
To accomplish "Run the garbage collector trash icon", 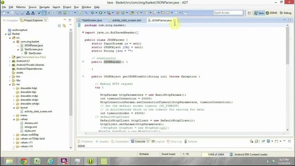I will pyautogui.click(x=231, y=154).
